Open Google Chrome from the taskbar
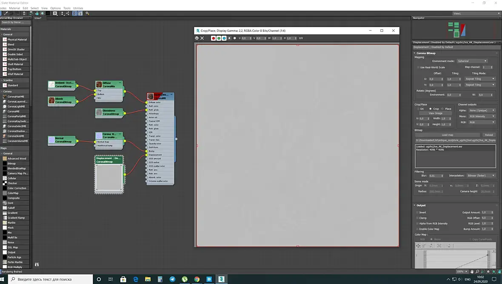Viewport: 502px width, 284px height. click(x=197, y=279)
